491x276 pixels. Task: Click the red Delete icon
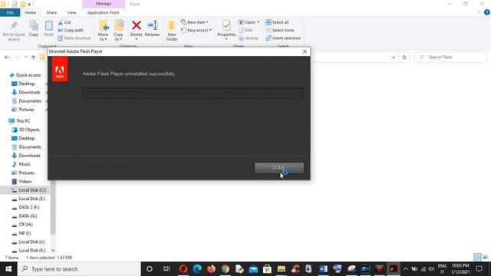[137, 25]
